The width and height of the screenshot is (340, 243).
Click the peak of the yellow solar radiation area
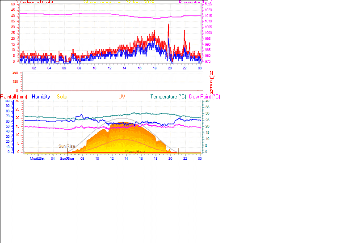[121, 123]
